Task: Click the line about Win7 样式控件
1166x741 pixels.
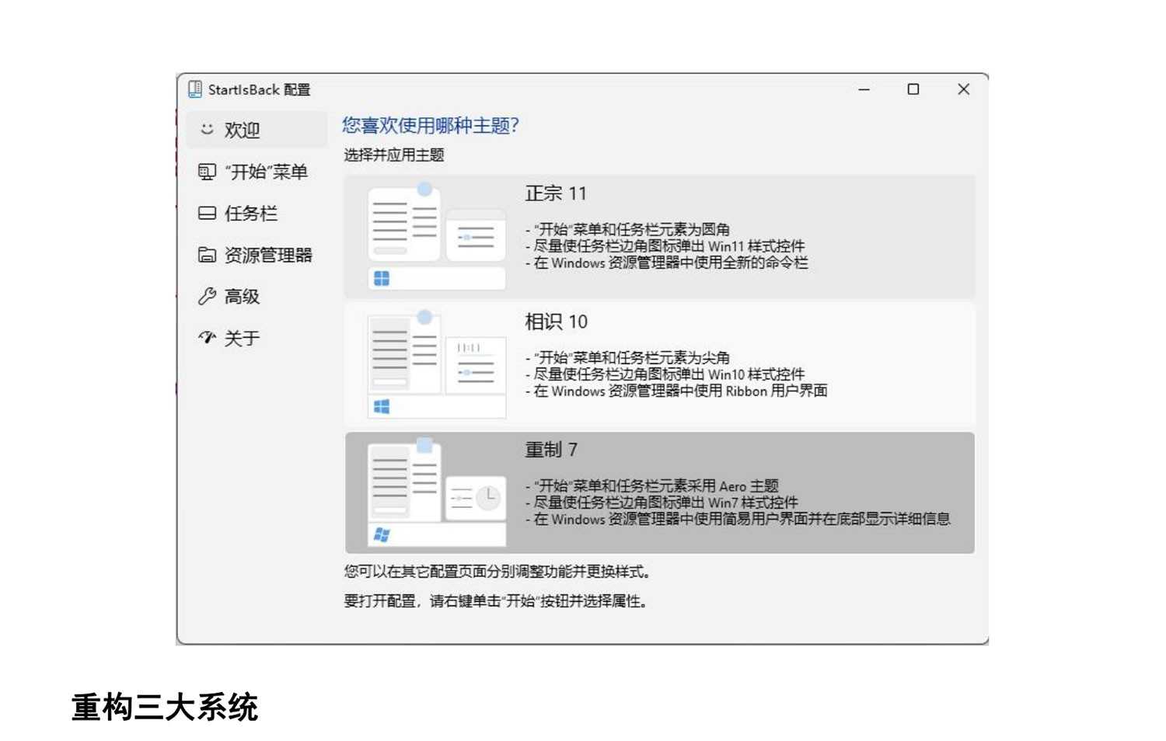Action: [x=662, y=503]
